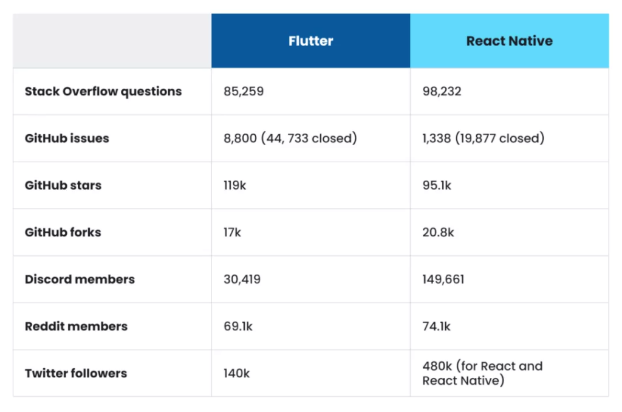622x412 pixels.
Task: Click the 149,661 Discord members value
Action: pyautogui.click(x=443, y=279)
